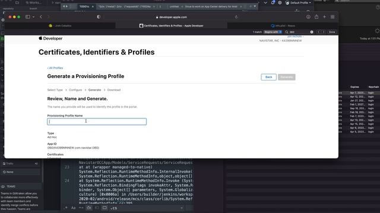Screen dimensions: 380x213
Task: Open the Safari share button
Action: 316,17
